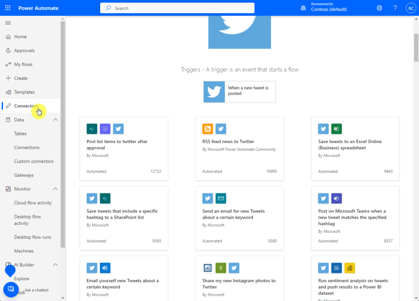
Task: Open the RC account avatar
Action: point(411,8)
